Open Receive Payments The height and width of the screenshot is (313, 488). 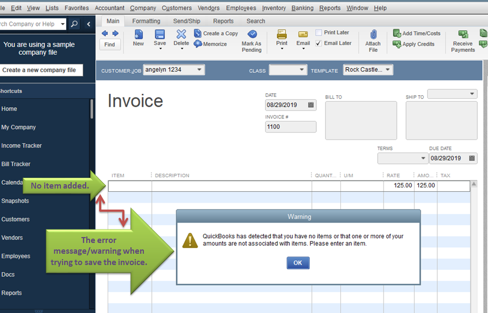(x=463, y=41)
